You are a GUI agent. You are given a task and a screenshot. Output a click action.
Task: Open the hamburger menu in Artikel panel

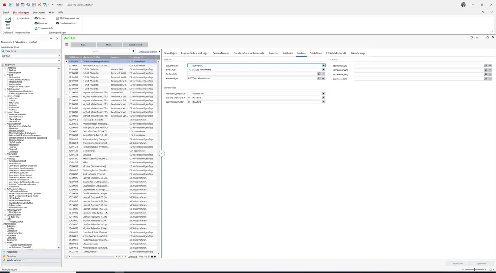point(67,45)
